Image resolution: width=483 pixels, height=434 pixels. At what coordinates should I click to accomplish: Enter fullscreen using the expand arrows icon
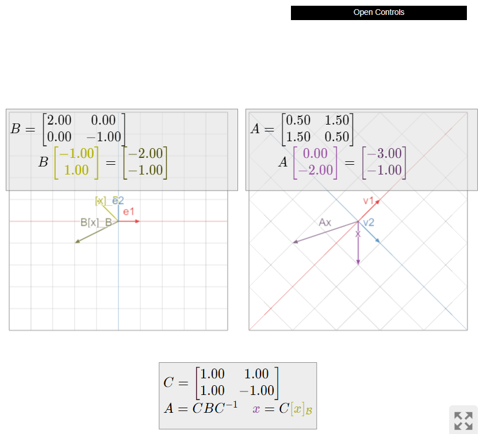(x=463, y=420)
